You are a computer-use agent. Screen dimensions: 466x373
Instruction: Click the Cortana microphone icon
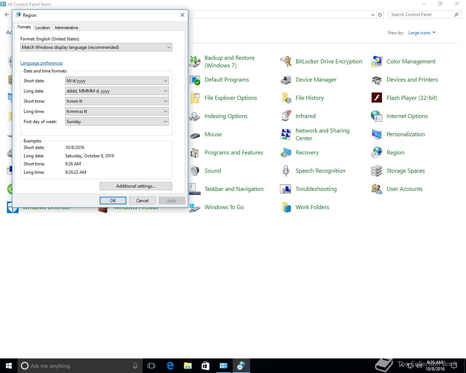(135, 366)
